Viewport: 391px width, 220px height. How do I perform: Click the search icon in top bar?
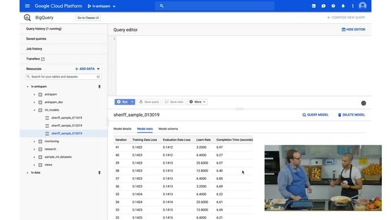point(161,5)
